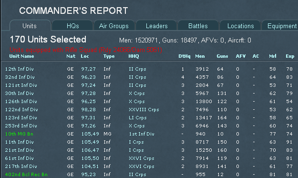298x178 pixels.
Task: Click Mrl value 81 of 402nd Bcl Rec Bn
Action: [x=273, y=175]
